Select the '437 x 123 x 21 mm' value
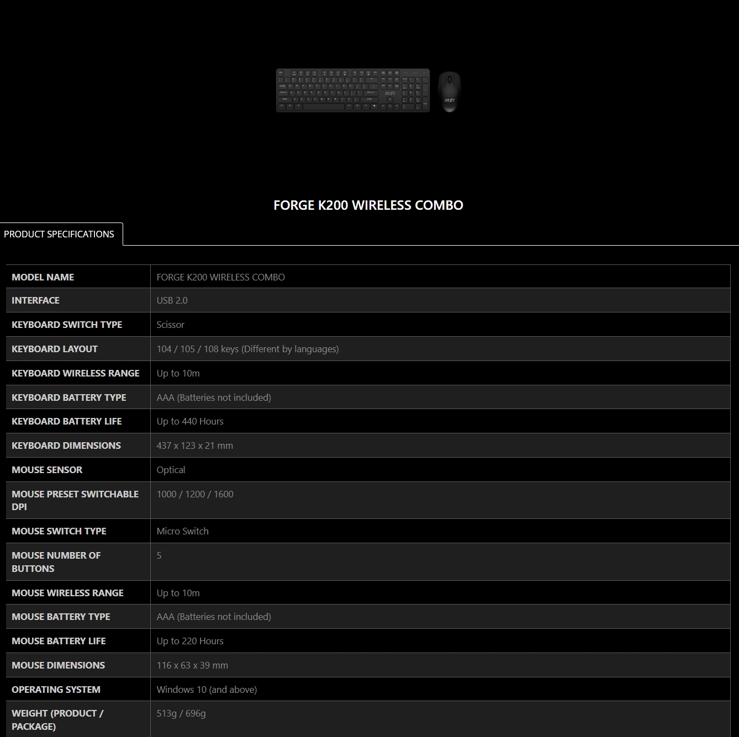Viewport: 739px width, 737px height. (x=195, y=446)
